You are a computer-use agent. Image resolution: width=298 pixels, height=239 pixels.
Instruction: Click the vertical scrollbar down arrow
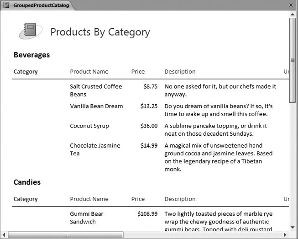tap(293, 227)
